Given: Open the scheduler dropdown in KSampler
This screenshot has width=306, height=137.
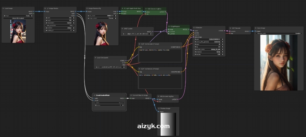Looking at the screenshot, I should 208,52.
